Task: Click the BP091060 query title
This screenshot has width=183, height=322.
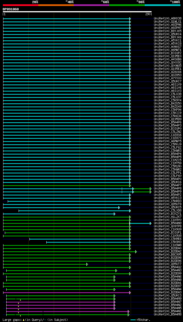Action: (x=11, y=9)
